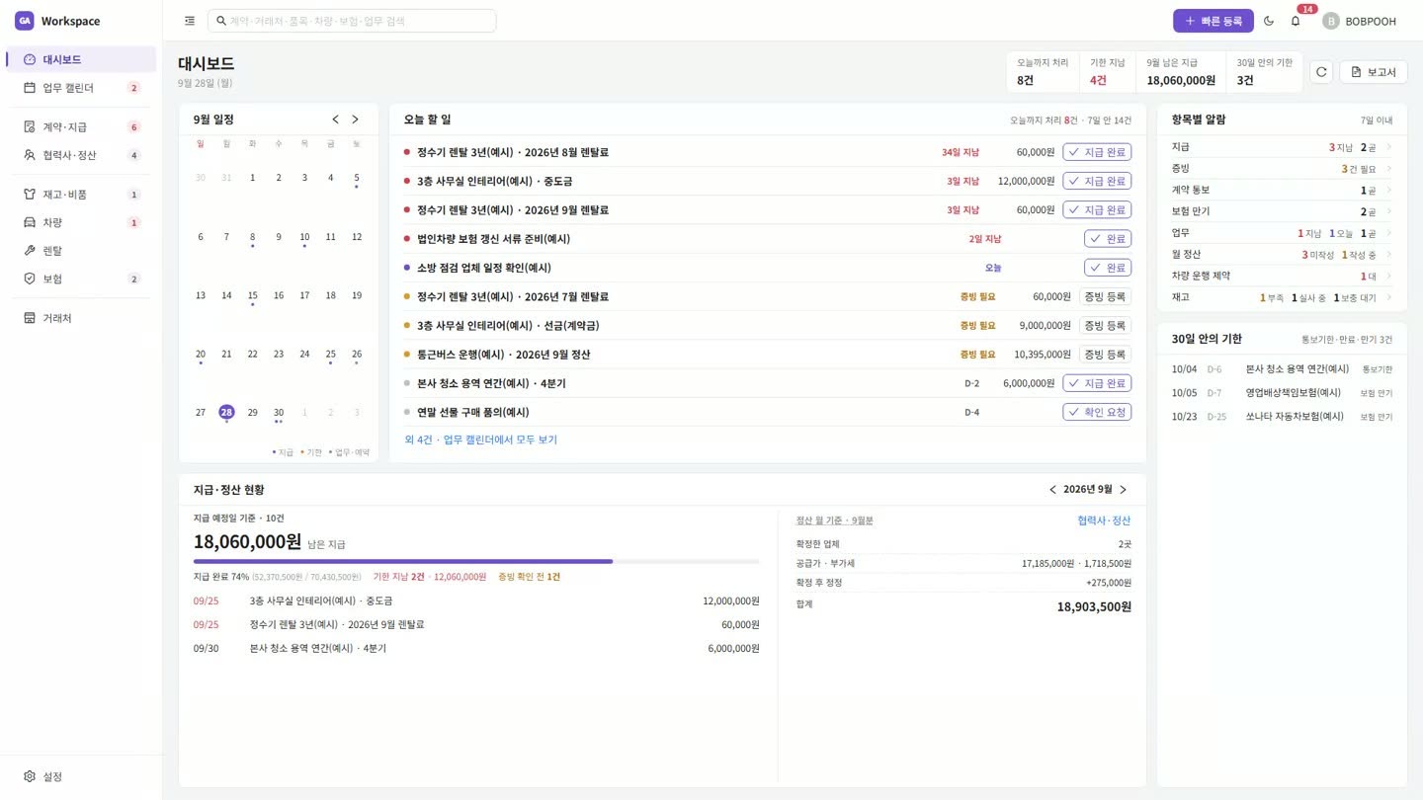1423x800 pixels.
Task: Click the refresh icon beside 보고서
Action: [1321, 72]
